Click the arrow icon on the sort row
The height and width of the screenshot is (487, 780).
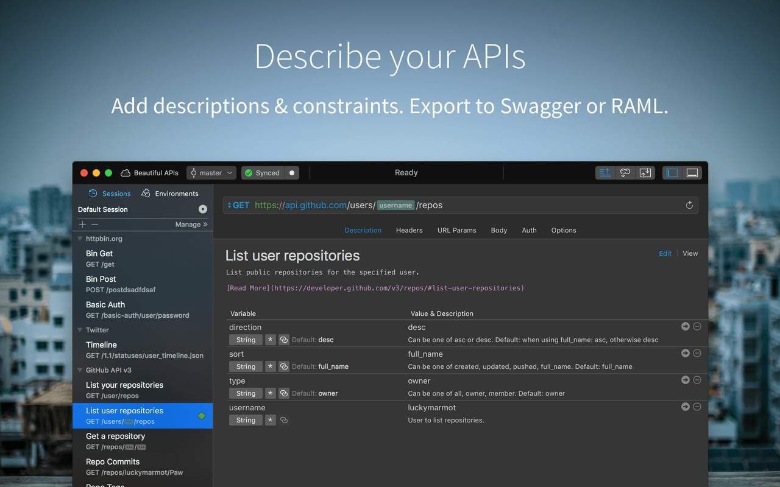click(686, 353)
